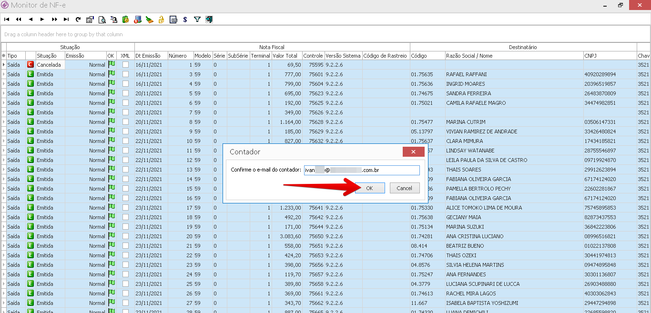Click the refresh arrow toolbar icon

[x=78, y=20]
